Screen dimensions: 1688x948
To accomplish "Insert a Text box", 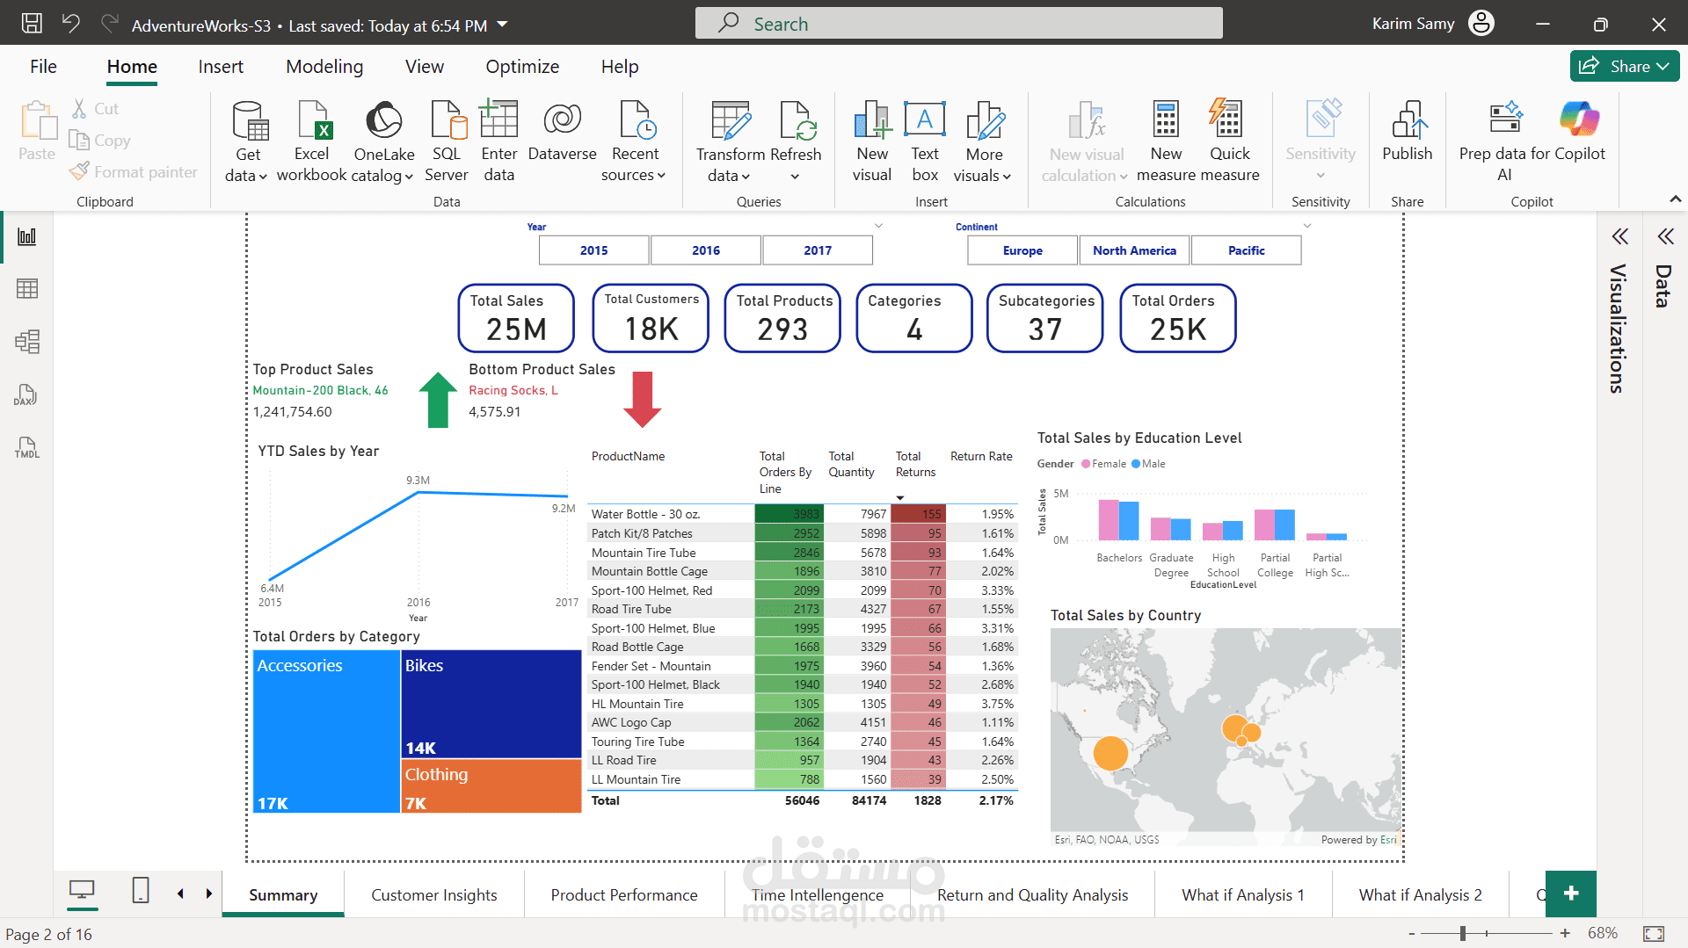I will tap(925, 141).
